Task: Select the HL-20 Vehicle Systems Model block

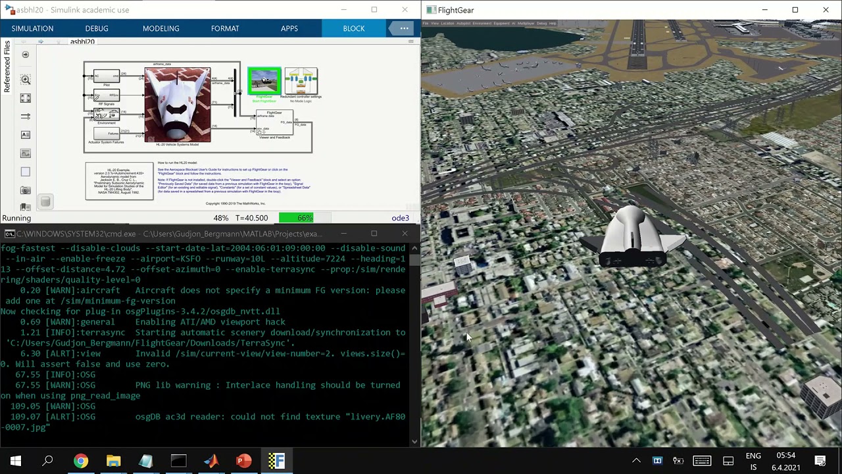Action: [178, 105]
